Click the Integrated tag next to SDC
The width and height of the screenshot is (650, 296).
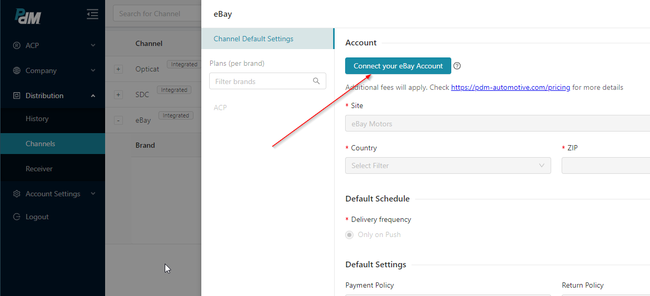click(x=174, y=90)
